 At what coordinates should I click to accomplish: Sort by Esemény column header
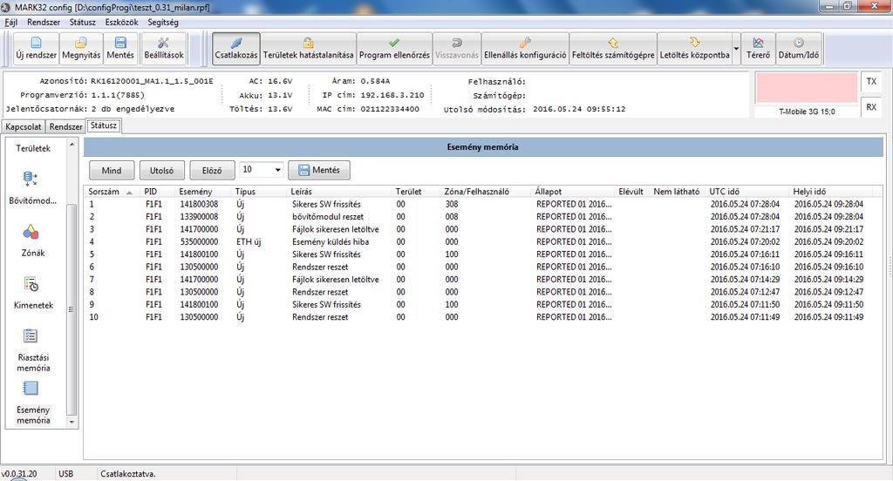click(202, 192)
